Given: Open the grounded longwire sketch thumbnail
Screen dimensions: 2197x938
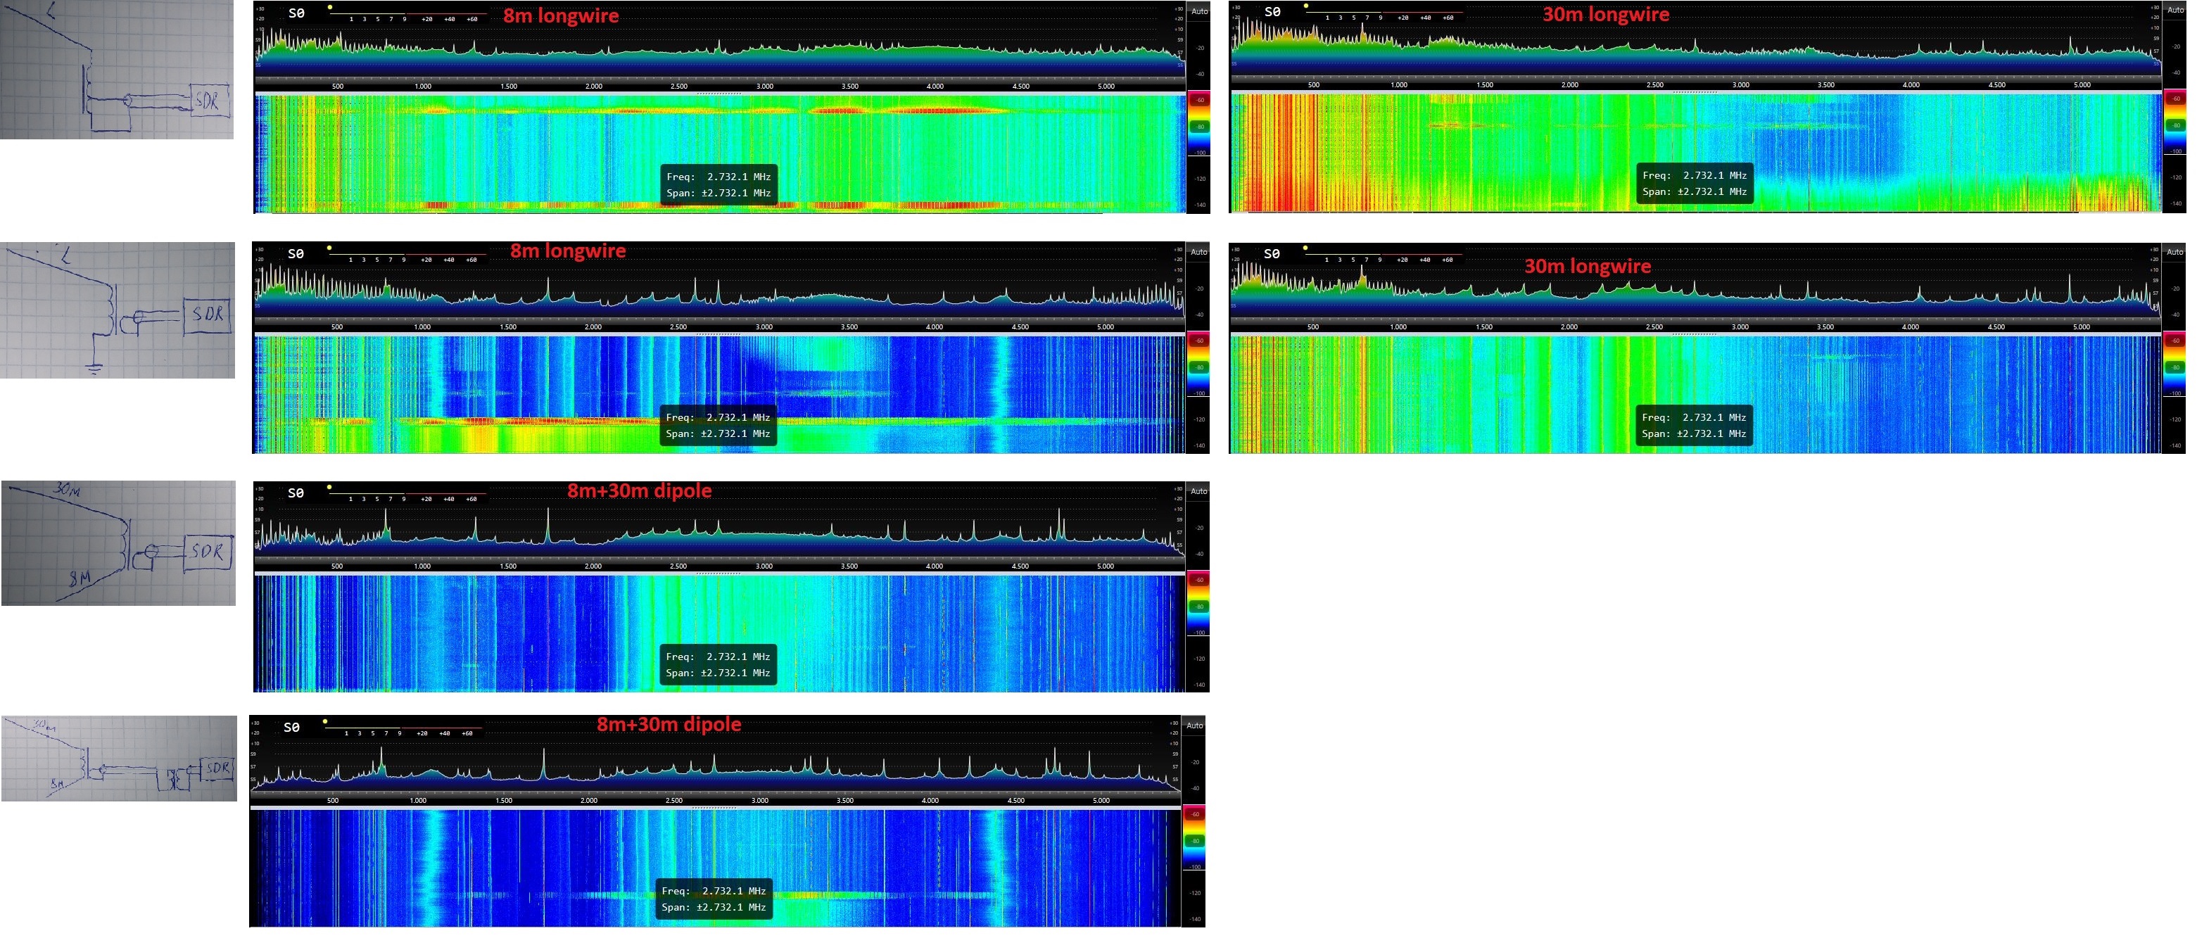Looking at the screenshot, I should [x=118, y=310].
